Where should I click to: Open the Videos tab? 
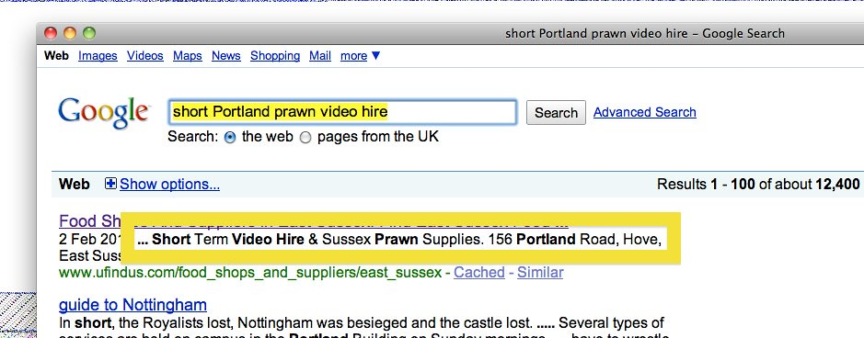(144, 55)
